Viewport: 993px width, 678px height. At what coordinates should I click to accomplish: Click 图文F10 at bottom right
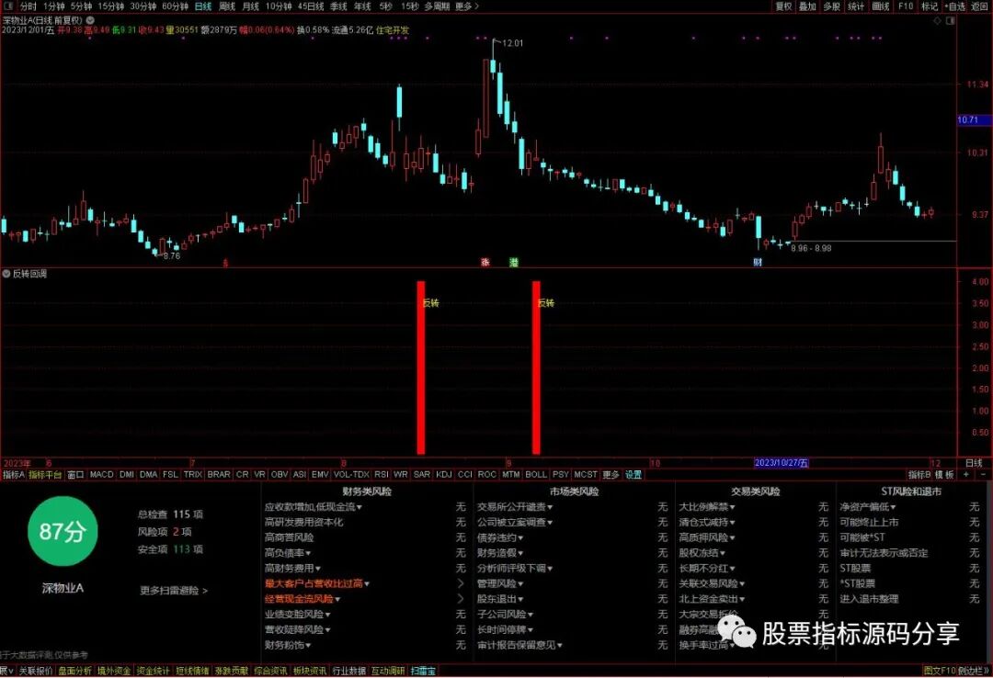[939, 671]
